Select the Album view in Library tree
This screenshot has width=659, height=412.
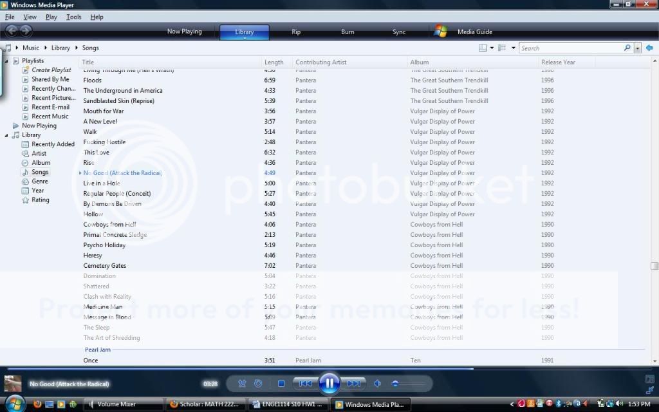41,163
